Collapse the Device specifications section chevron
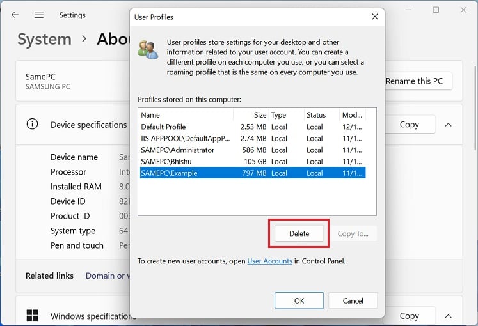Screen dimensions: 478x326 448,125
